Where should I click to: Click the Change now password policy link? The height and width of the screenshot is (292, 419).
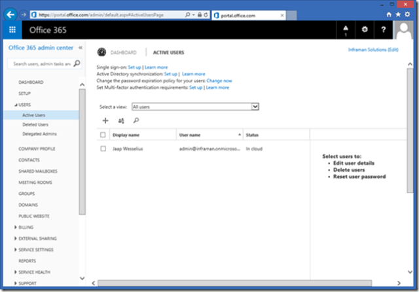pos(219,81)
